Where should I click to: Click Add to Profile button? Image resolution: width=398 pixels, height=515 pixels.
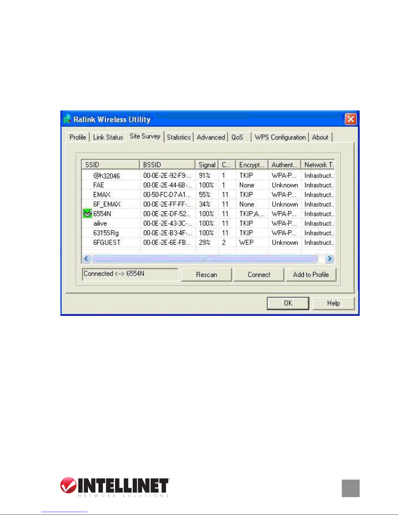pos(311,275)
